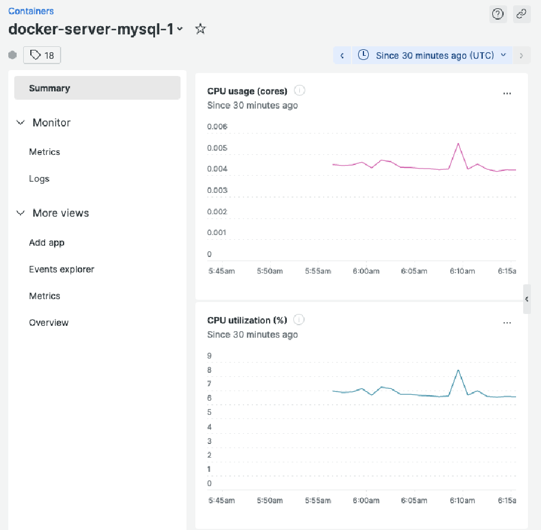Click the side panel collapse handle arrow
The height and width of the screenshot is (530, 541).
pos(527,299)
